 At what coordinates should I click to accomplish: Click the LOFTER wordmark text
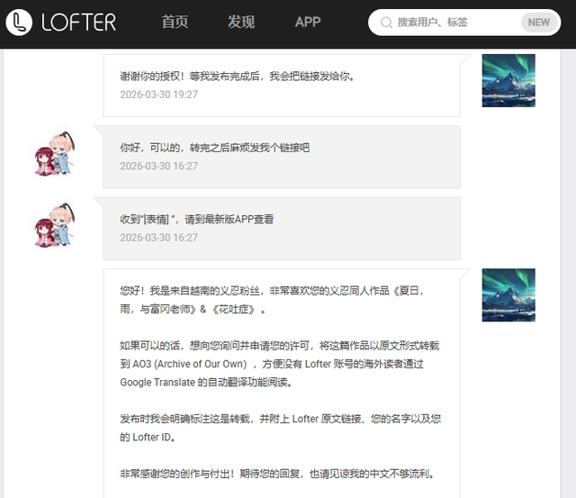coord(78,23)
